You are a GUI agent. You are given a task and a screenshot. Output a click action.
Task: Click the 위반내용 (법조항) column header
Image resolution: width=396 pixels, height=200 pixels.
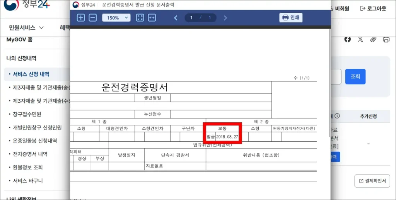tap(261, 155)
